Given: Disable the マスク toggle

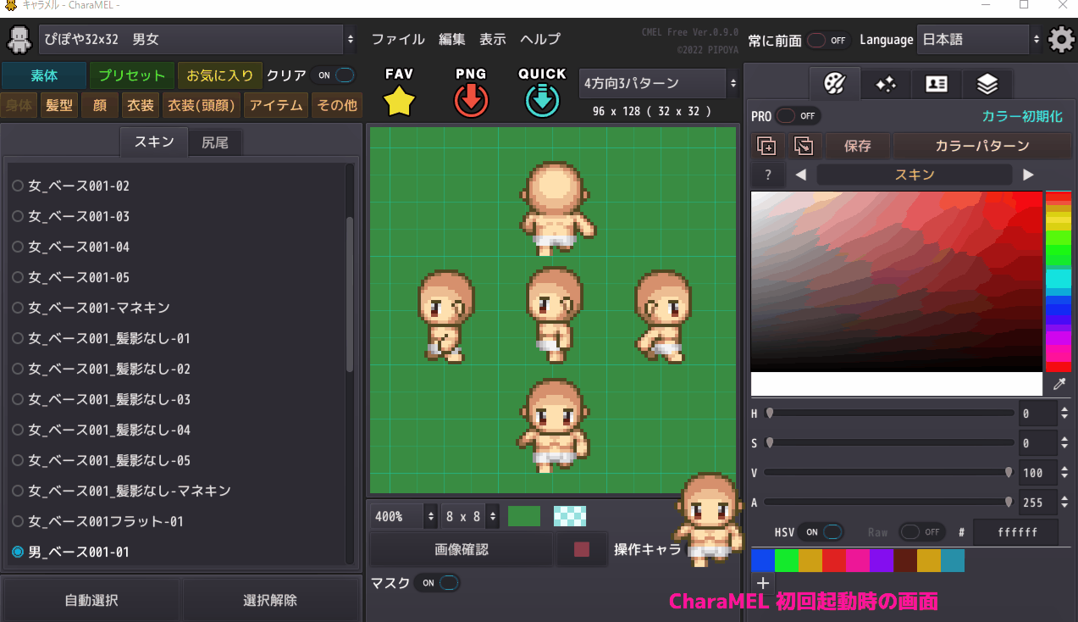Looking at the screenshot, I should tap(438, 583).
